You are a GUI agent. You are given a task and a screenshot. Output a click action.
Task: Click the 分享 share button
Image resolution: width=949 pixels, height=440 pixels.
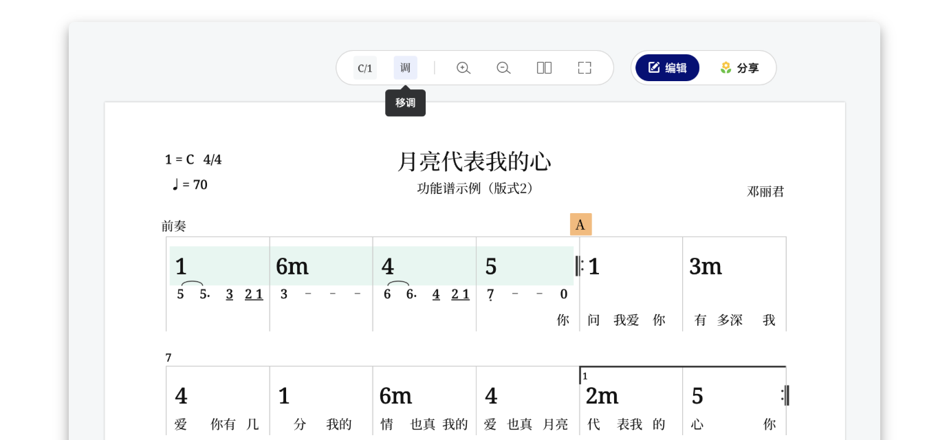pos(739,68)
